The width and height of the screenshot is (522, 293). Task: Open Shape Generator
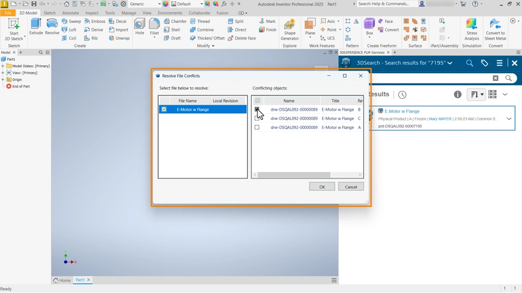[290, 29]
